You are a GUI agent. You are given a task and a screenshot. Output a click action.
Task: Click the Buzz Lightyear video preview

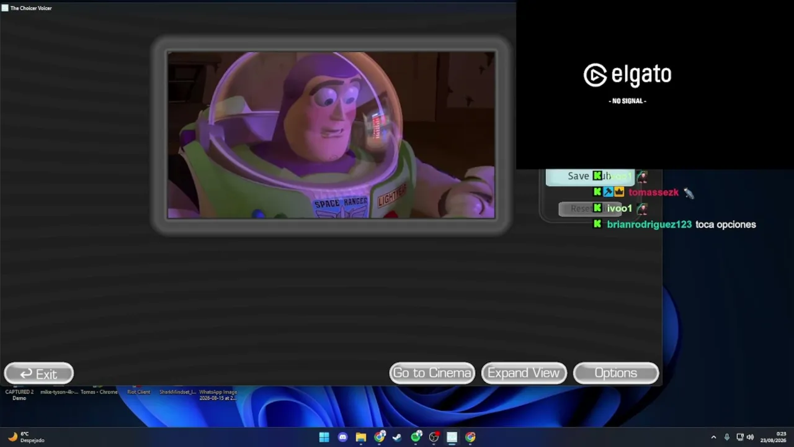pos(331,135)
